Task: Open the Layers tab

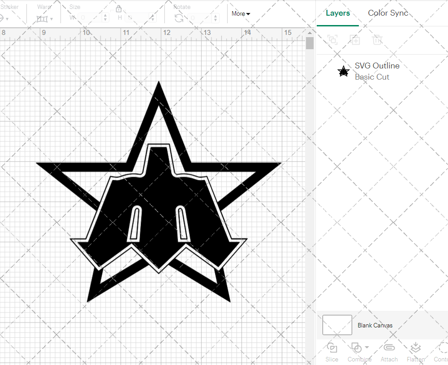Action: (x=338, y=13)
